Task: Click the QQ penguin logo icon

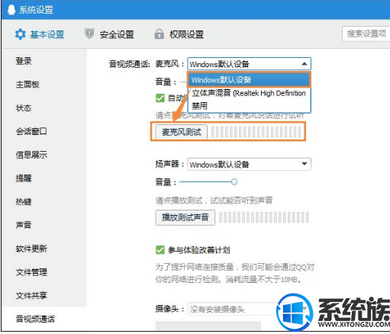Action: (x=11, y=10)
